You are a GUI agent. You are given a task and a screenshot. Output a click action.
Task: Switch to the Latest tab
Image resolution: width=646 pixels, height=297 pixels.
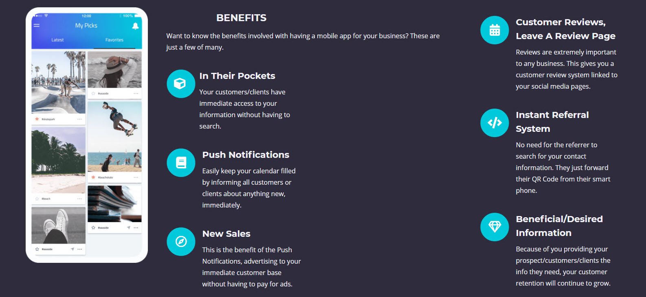tap(57, 40)
